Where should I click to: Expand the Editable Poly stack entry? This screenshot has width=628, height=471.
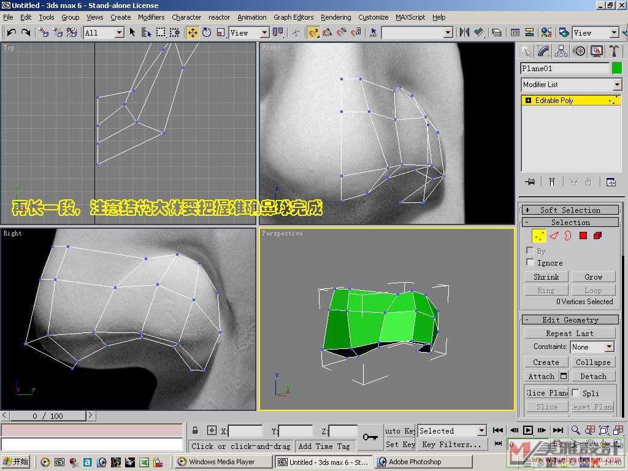point(528,100)
